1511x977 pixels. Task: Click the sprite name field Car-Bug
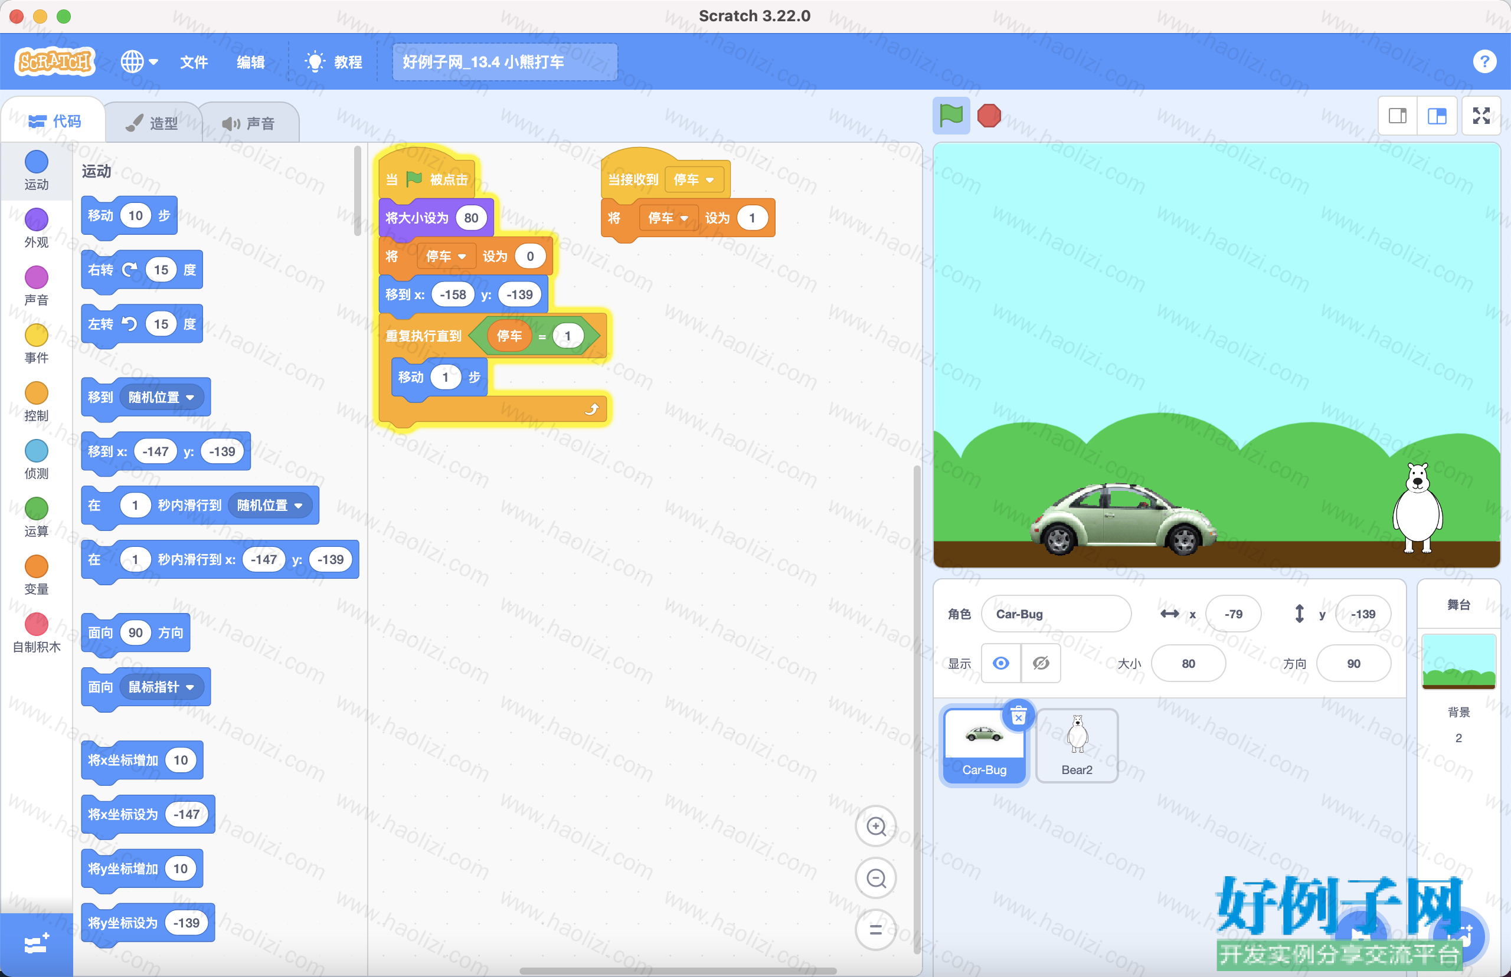(x=1055, y=614)
